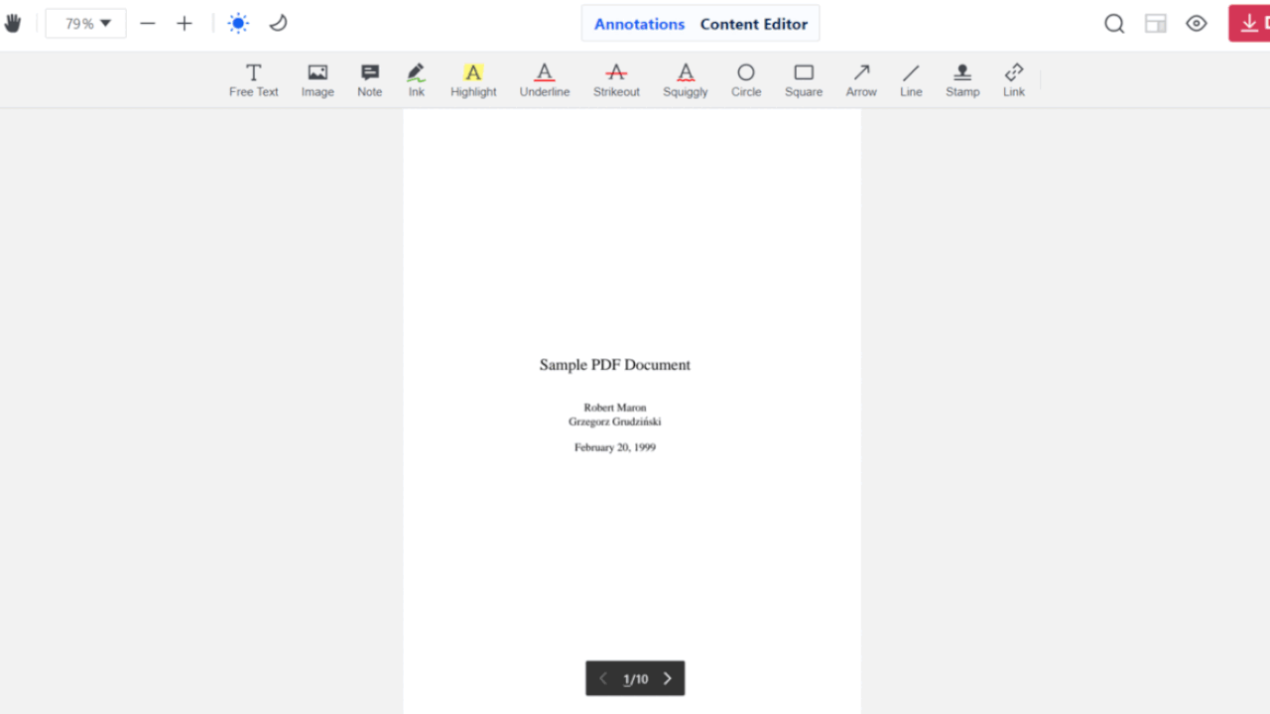Go to the previous page arrow

tap(603, 678)
